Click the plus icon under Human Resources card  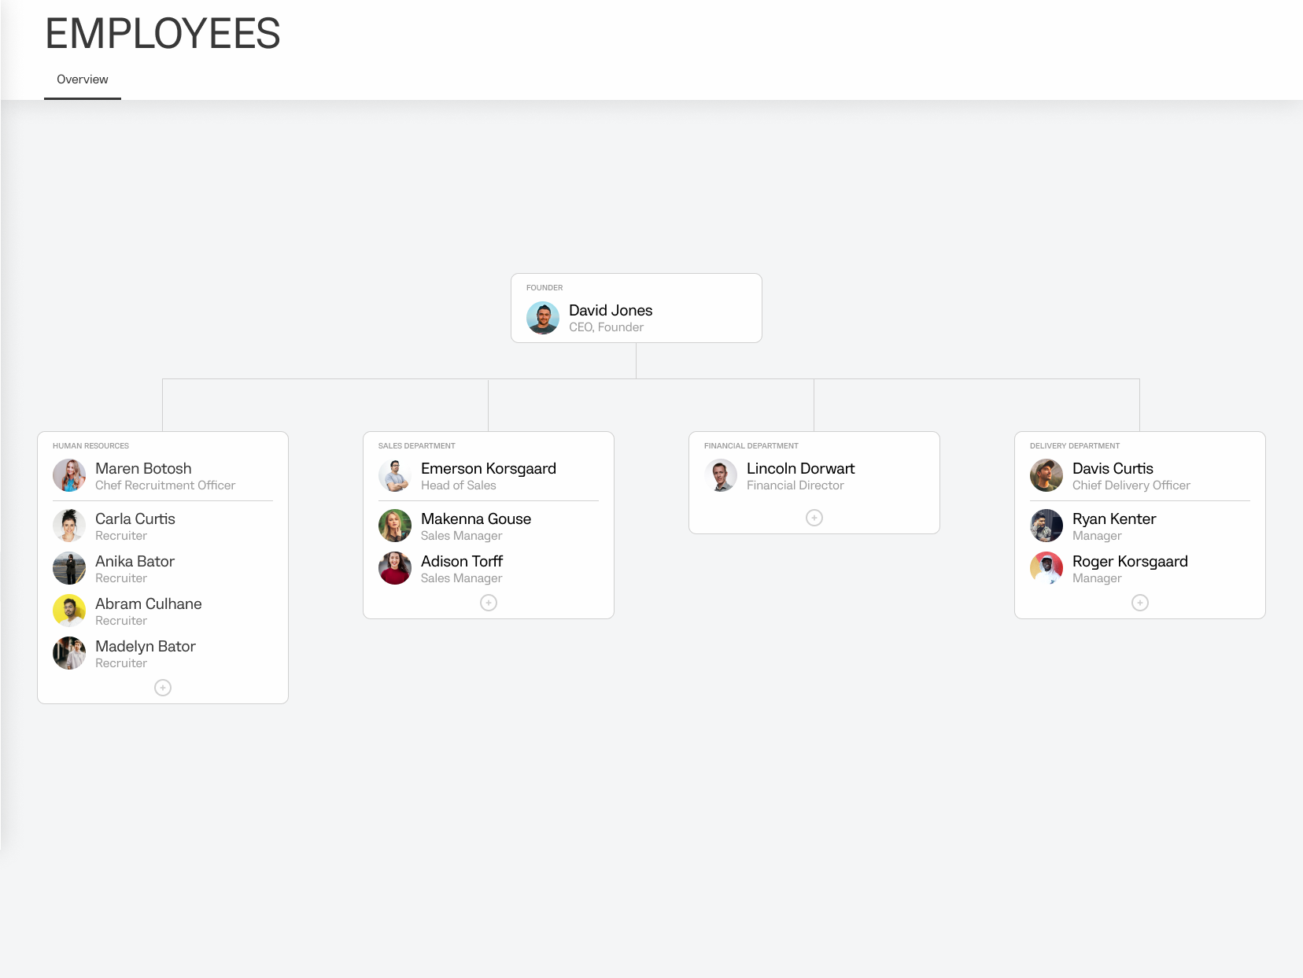(163, 688)
